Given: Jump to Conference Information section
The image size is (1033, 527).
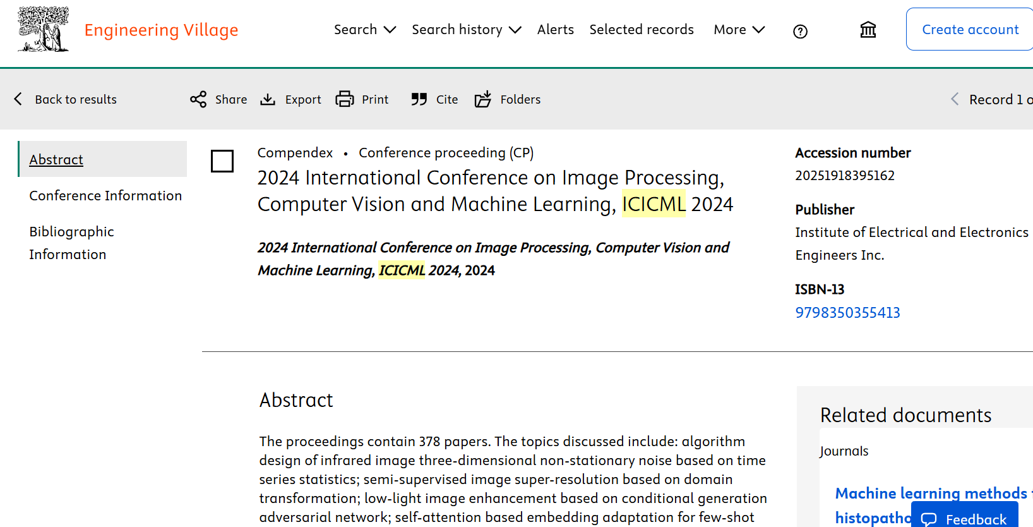Looking at the screenshot, I should [x=105, y=196].
